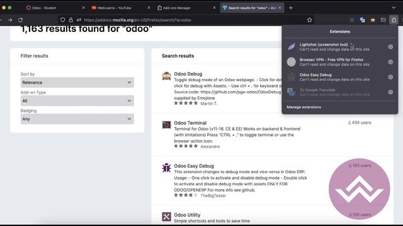Open settings gear for To Google Translate extension

pos(390,92)
